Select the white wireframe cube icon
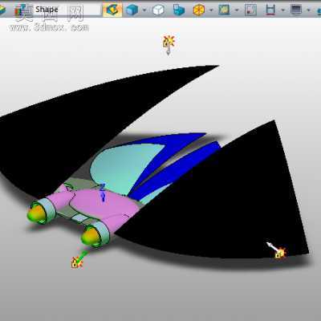Image resolution: width=321 pixels, height=321 pixels. [x=158, y=10]
